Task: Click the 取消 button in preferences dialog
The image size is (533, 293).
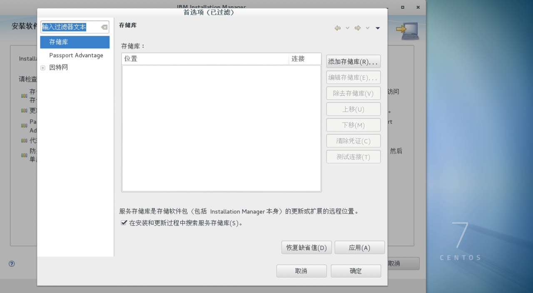Action: (301, 271)
